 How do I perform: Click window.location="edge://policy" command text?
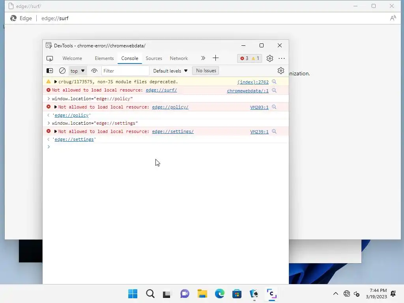coord(92,99)
